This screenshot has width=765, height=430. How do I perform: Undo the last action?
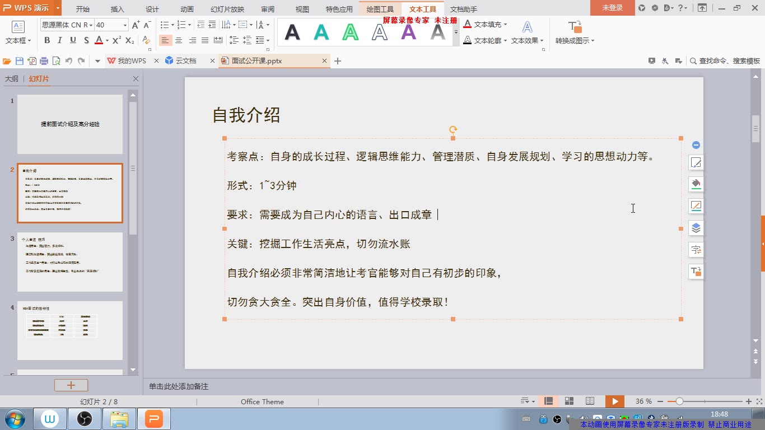69,61
